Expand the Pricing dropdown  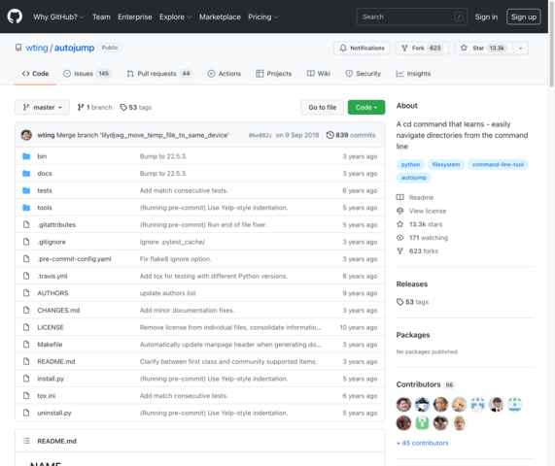point(263,17)
